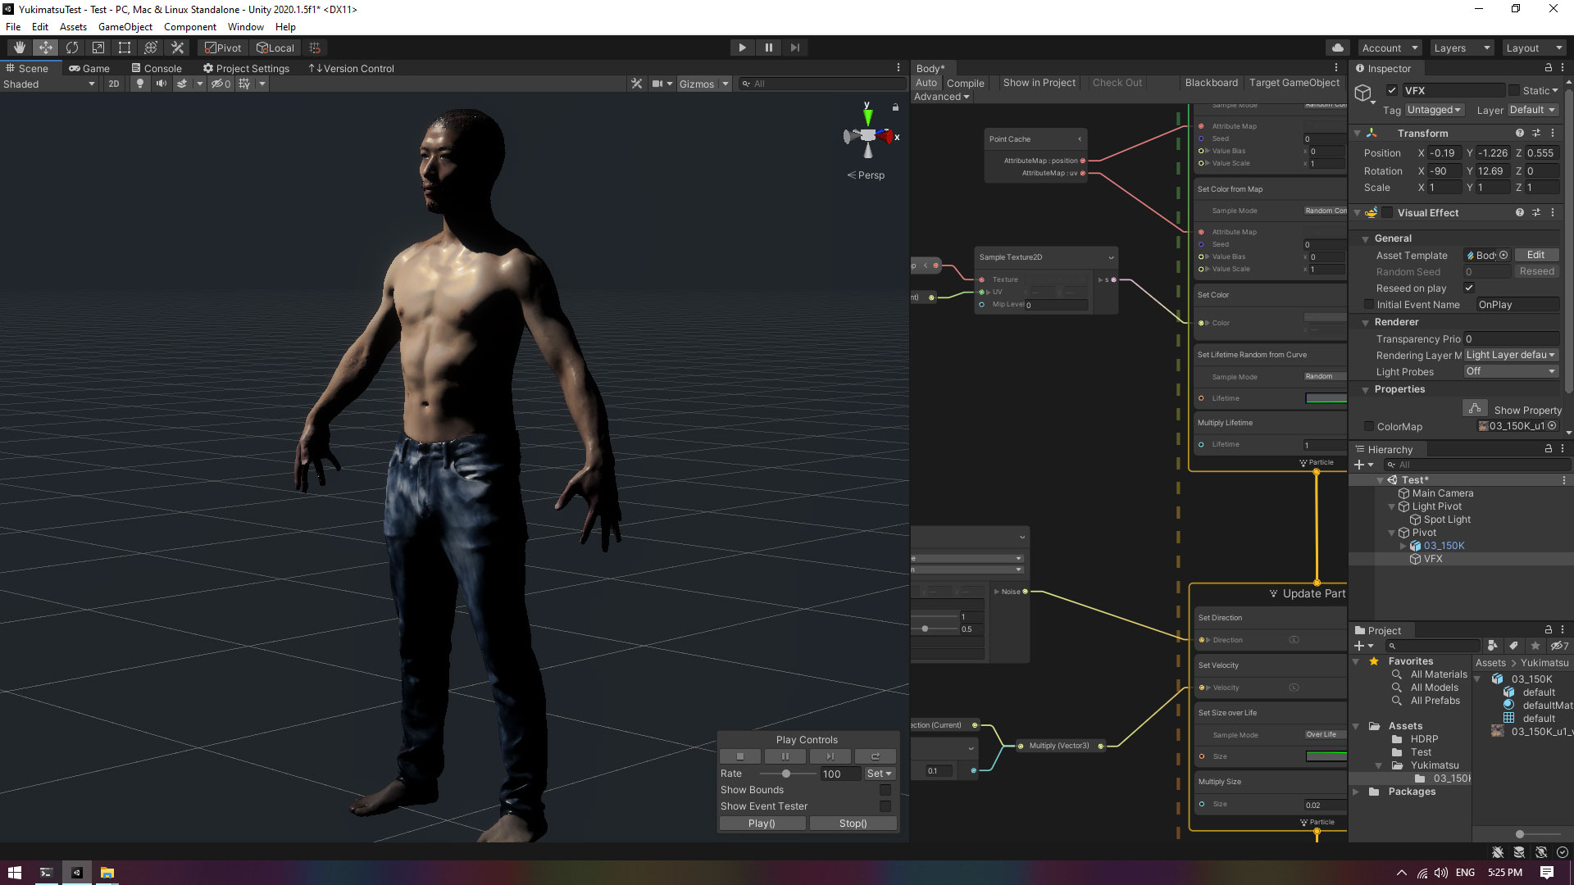Adjust the Rate slider handle
The image size is (1574, 885).
(786, 774)
